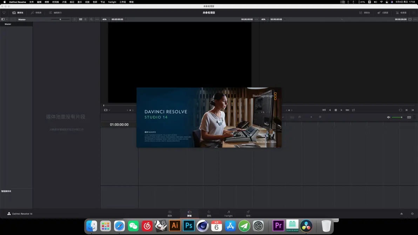Viewport: 418px width, 235px height.
Task: Open the 文件 File menu
Action: coord(32,2)
